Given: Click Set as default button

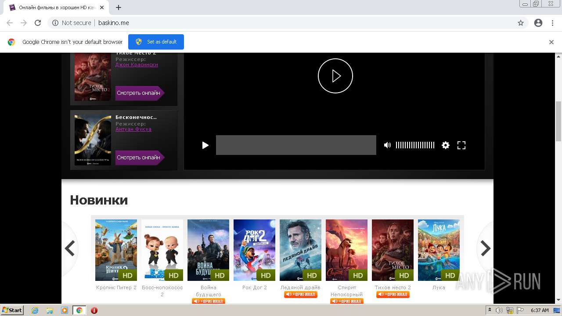Looking at the screenshot, I should tap(156, 42).
